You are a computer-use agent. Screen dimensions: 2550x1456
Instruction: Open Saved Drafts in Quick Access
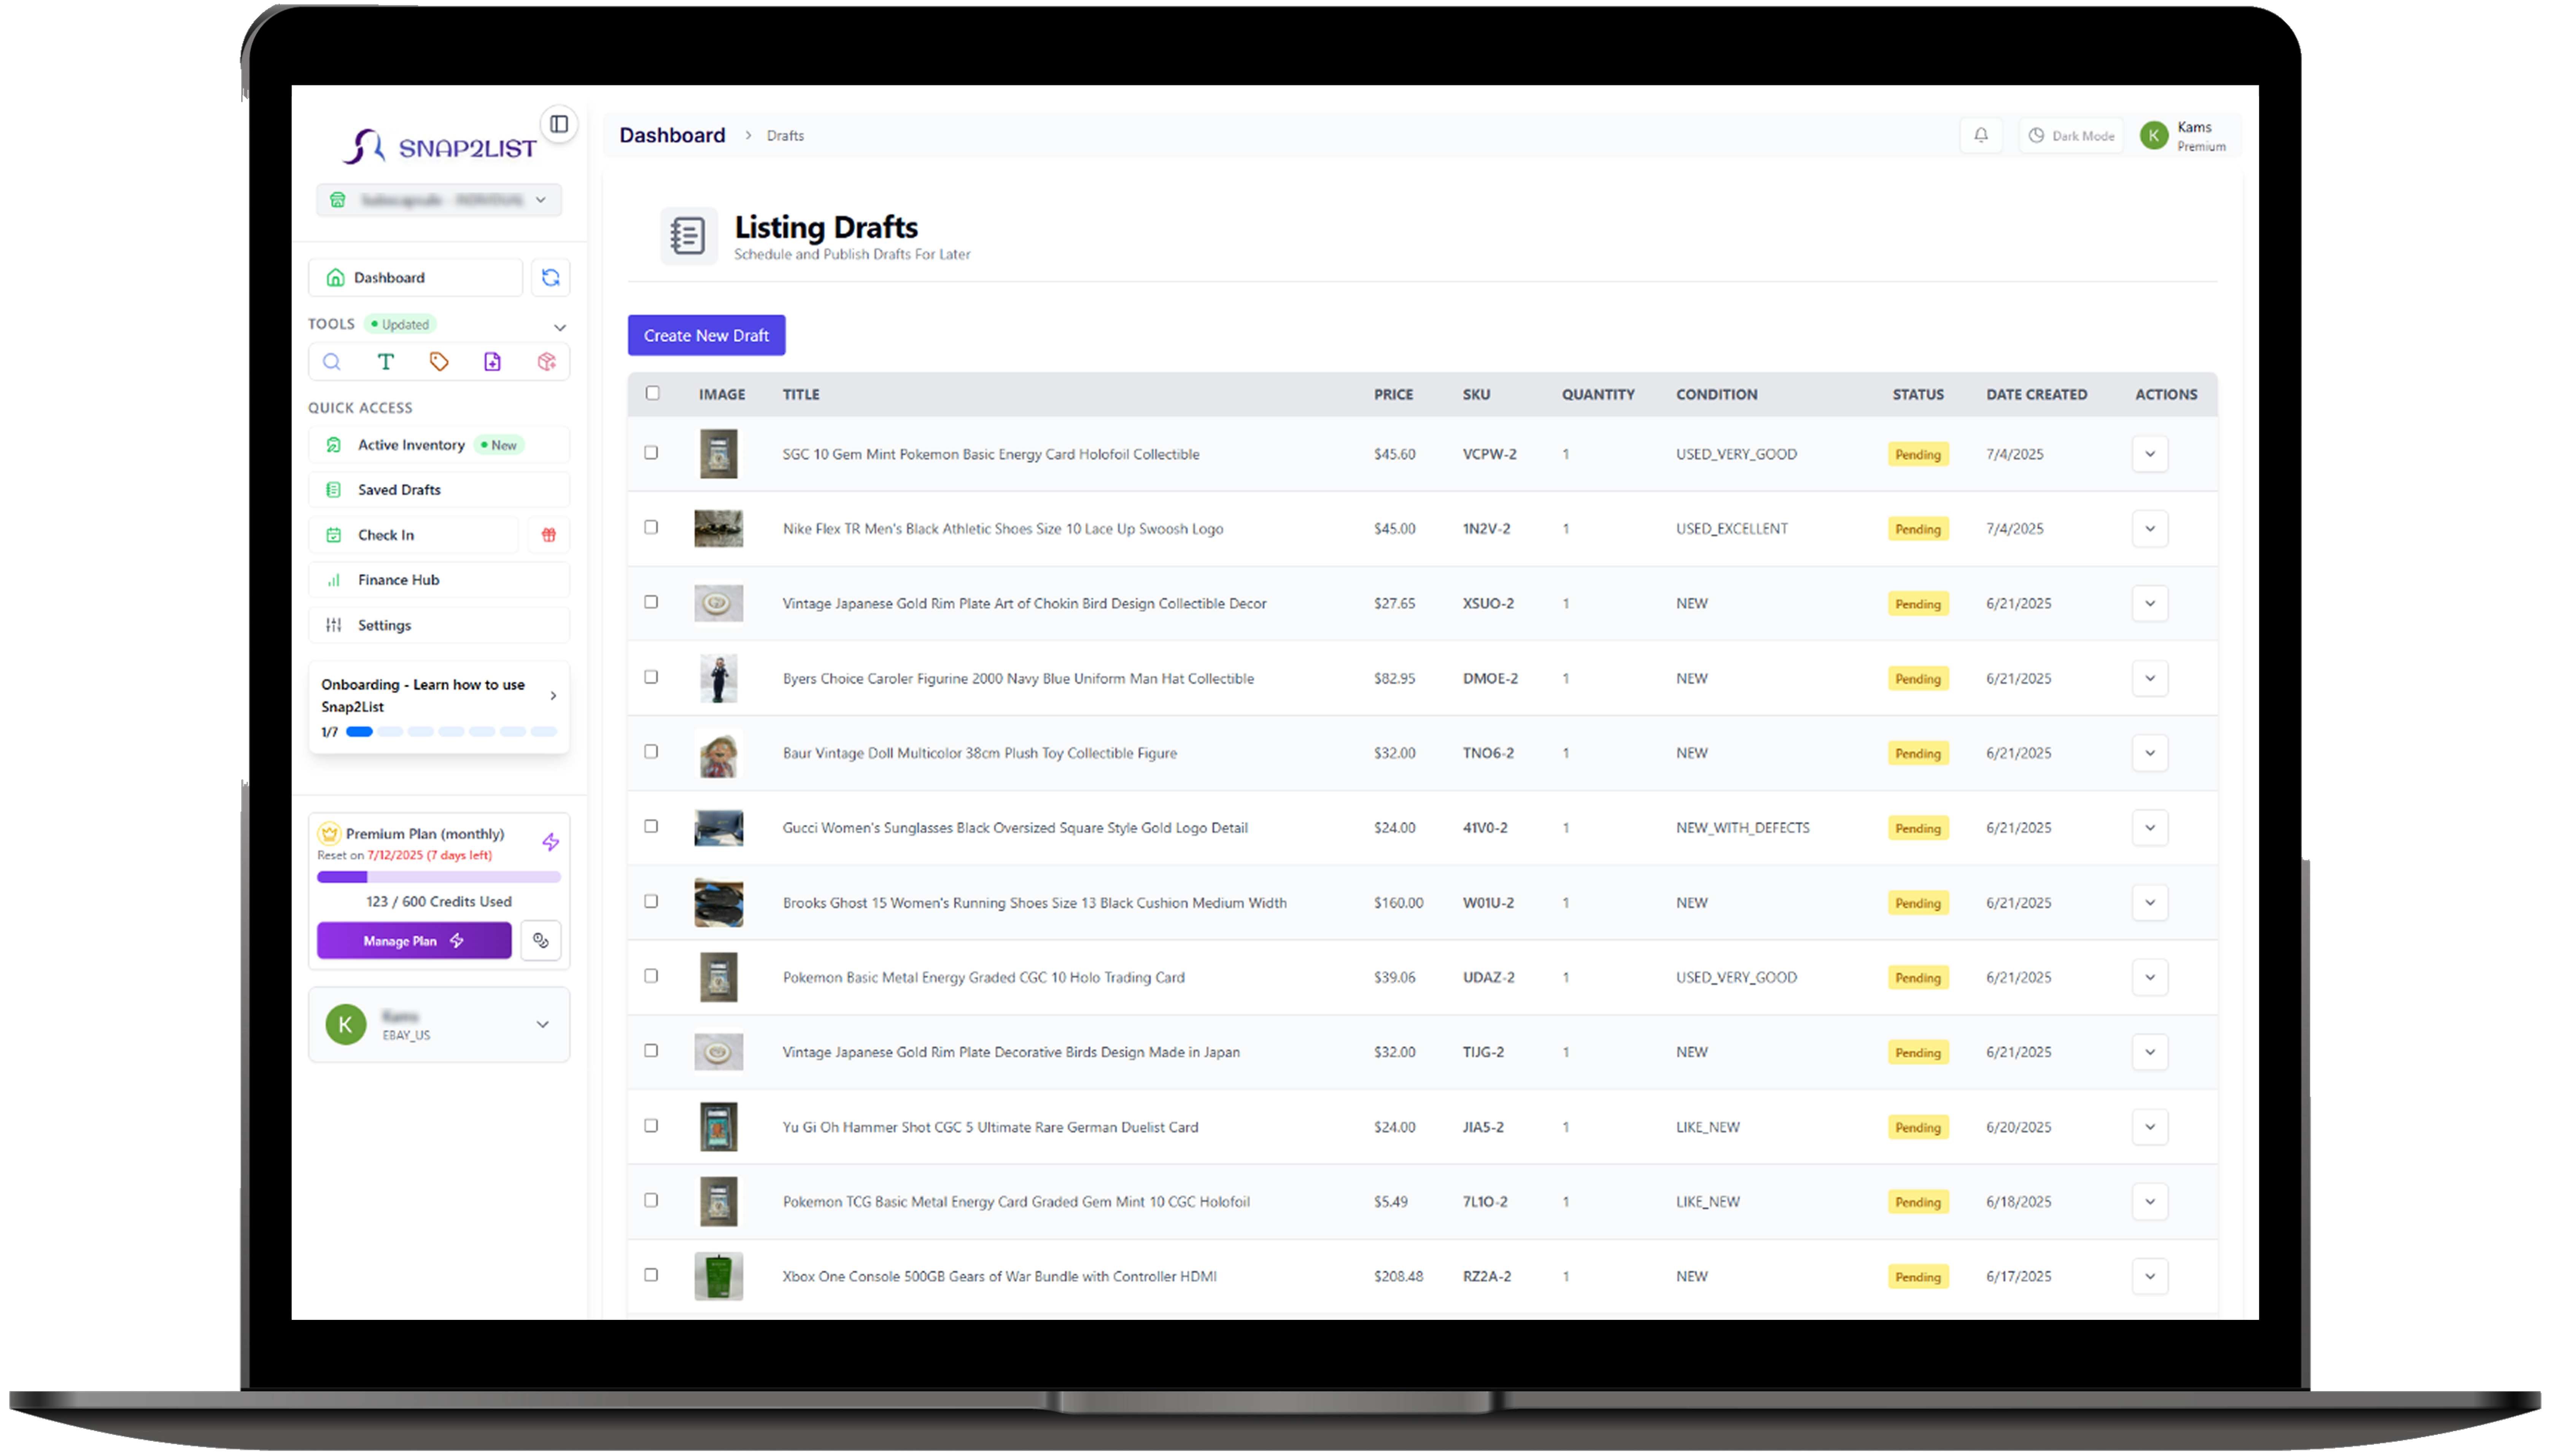click(x=439, y=490)
